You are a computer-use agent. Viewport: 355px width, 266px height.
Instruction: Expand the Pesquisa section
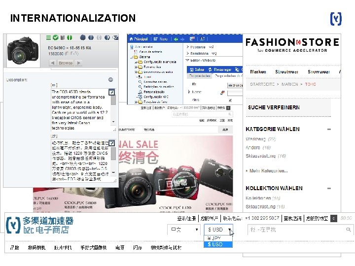tap(188, 47)
